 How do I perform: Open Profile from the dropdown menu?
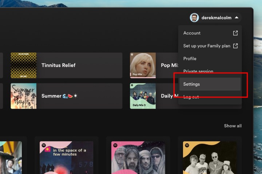coord(190,59)
